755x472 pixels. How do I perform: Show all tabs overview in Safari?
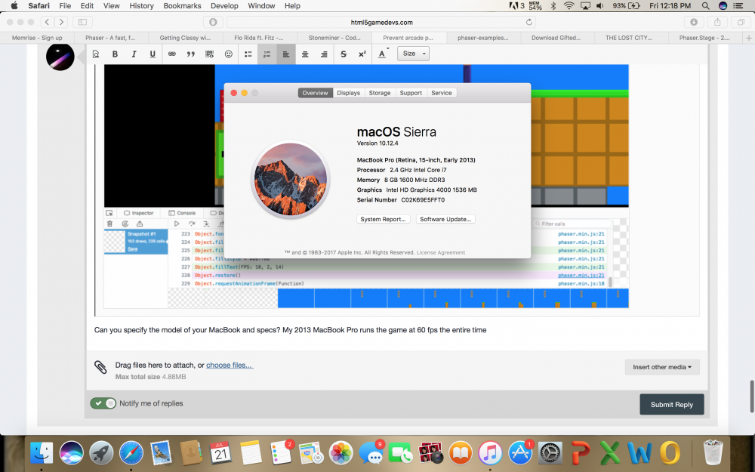coord(741,22)
